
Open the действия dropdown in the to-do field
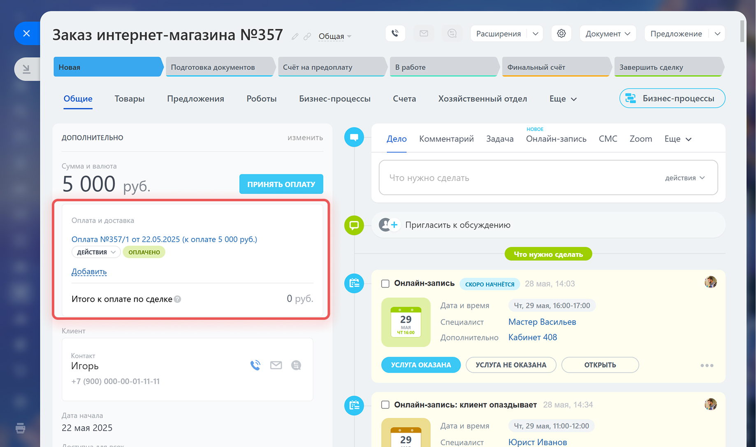[x=685, y=178]
